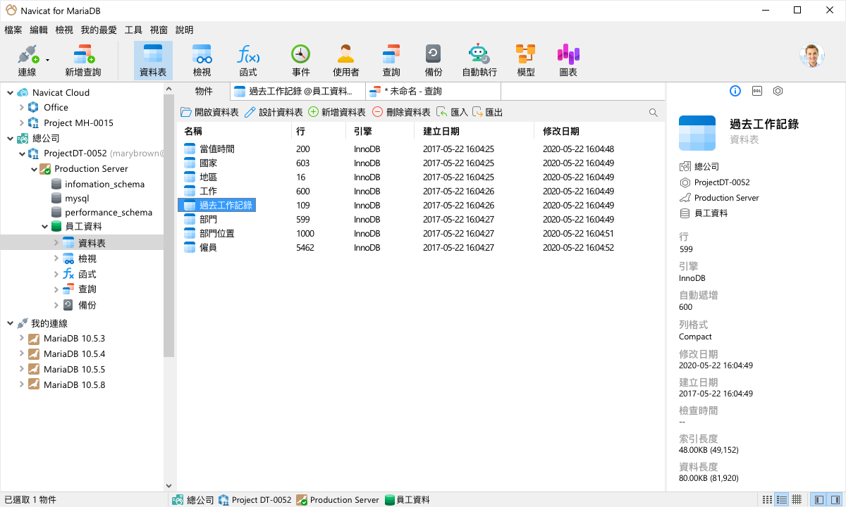Image resolution: width=846 pixels, height=507 pixels.
Task: Click the user avatar profile picture
Action: coord(812,56)
